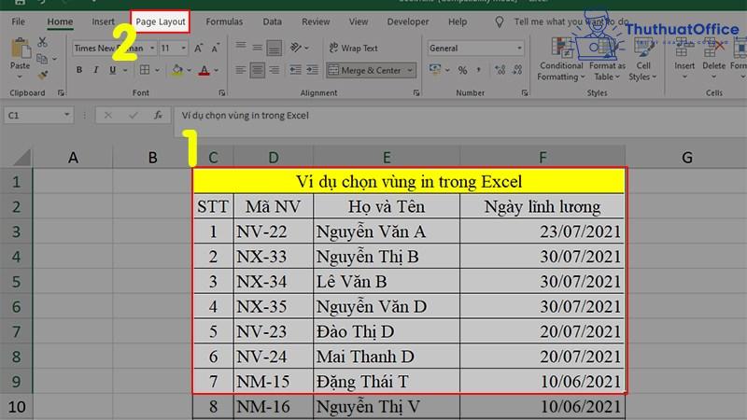Open the Borders dropdown arrow
This screenshot has width=747, height=420.
pyautogui.click(x=157, y=71)
